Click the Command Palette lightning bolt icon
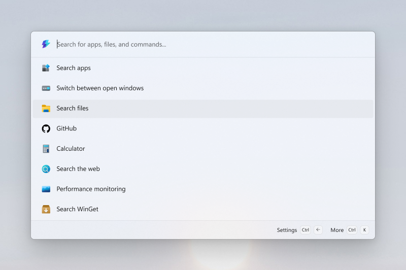 (x=46, y=44)
